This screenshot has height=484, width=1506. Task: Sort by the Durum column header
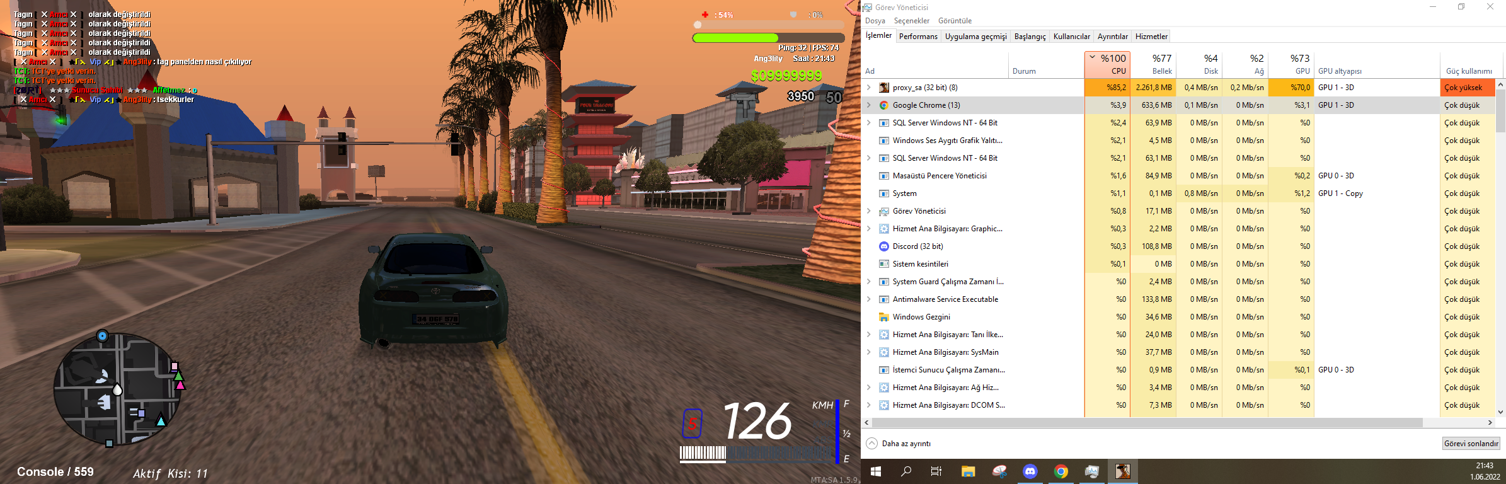coord(1047,64)
